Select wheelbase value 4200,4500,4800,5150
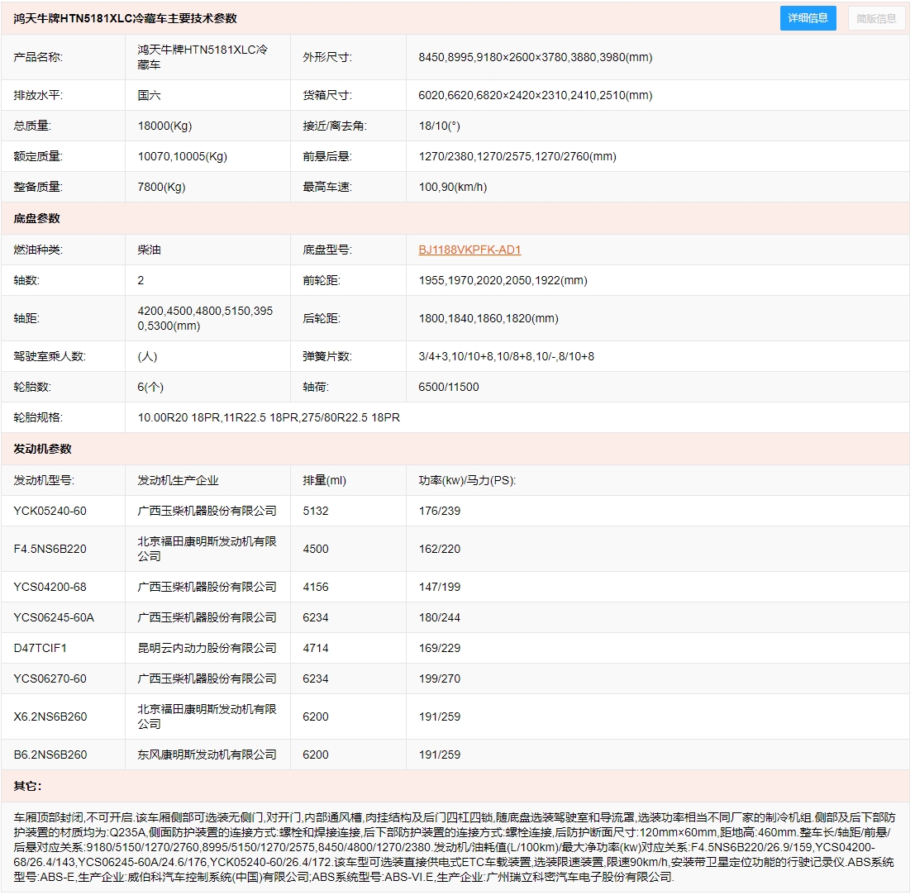 [206, 319]
